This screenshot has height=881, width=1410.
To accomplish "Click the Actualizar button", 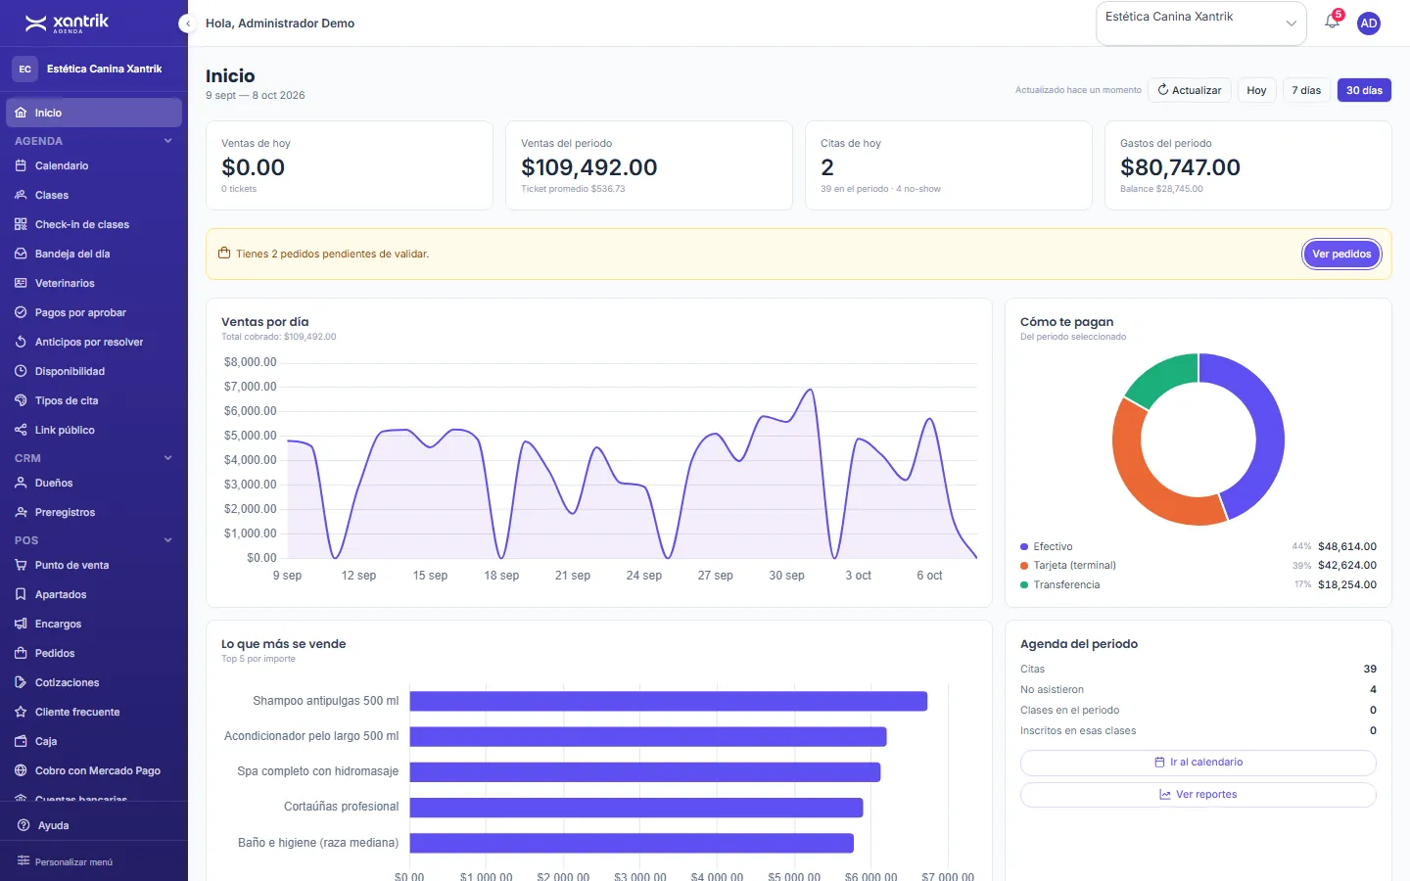I will [x=1190, y=90].
